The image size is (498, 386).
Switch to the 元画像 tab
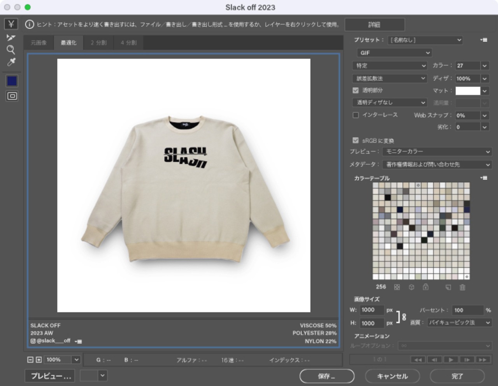click(39, 43)
